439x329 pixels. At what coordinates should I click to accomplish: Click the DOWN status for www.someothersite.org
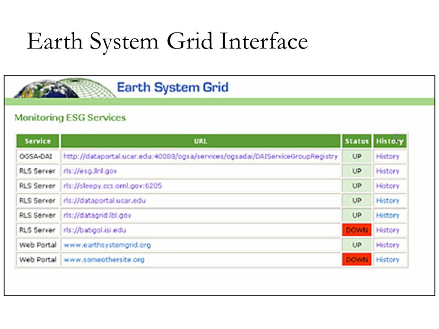[x=357, y=260]
